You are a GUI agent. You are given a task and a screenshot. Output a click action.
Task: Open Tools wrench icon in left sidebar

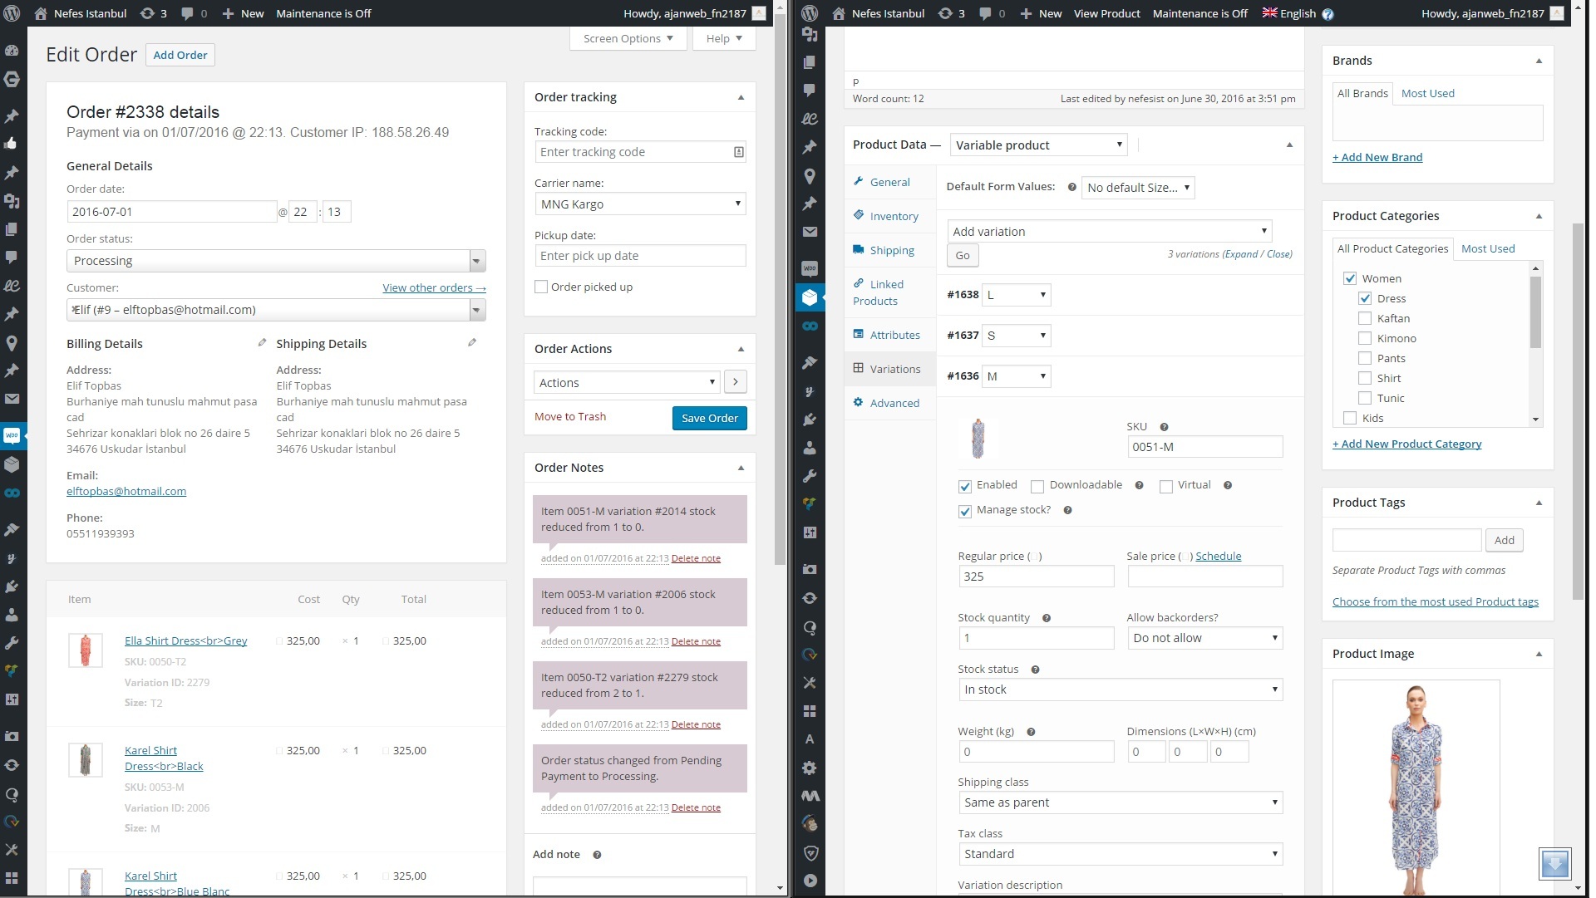click(12, 643)
